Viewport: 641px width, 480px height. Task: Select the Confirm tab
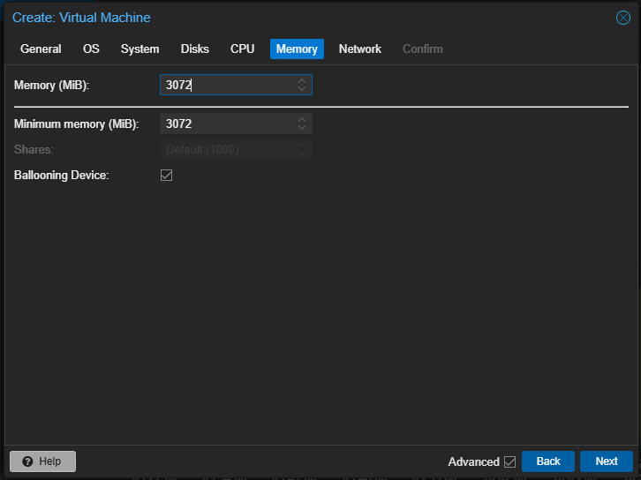click(x=422, y=49)
